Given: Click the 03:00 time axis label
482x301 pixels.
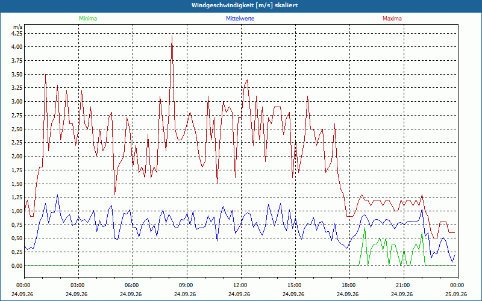Looking at the screenshot, I should [x=77, y=285].
